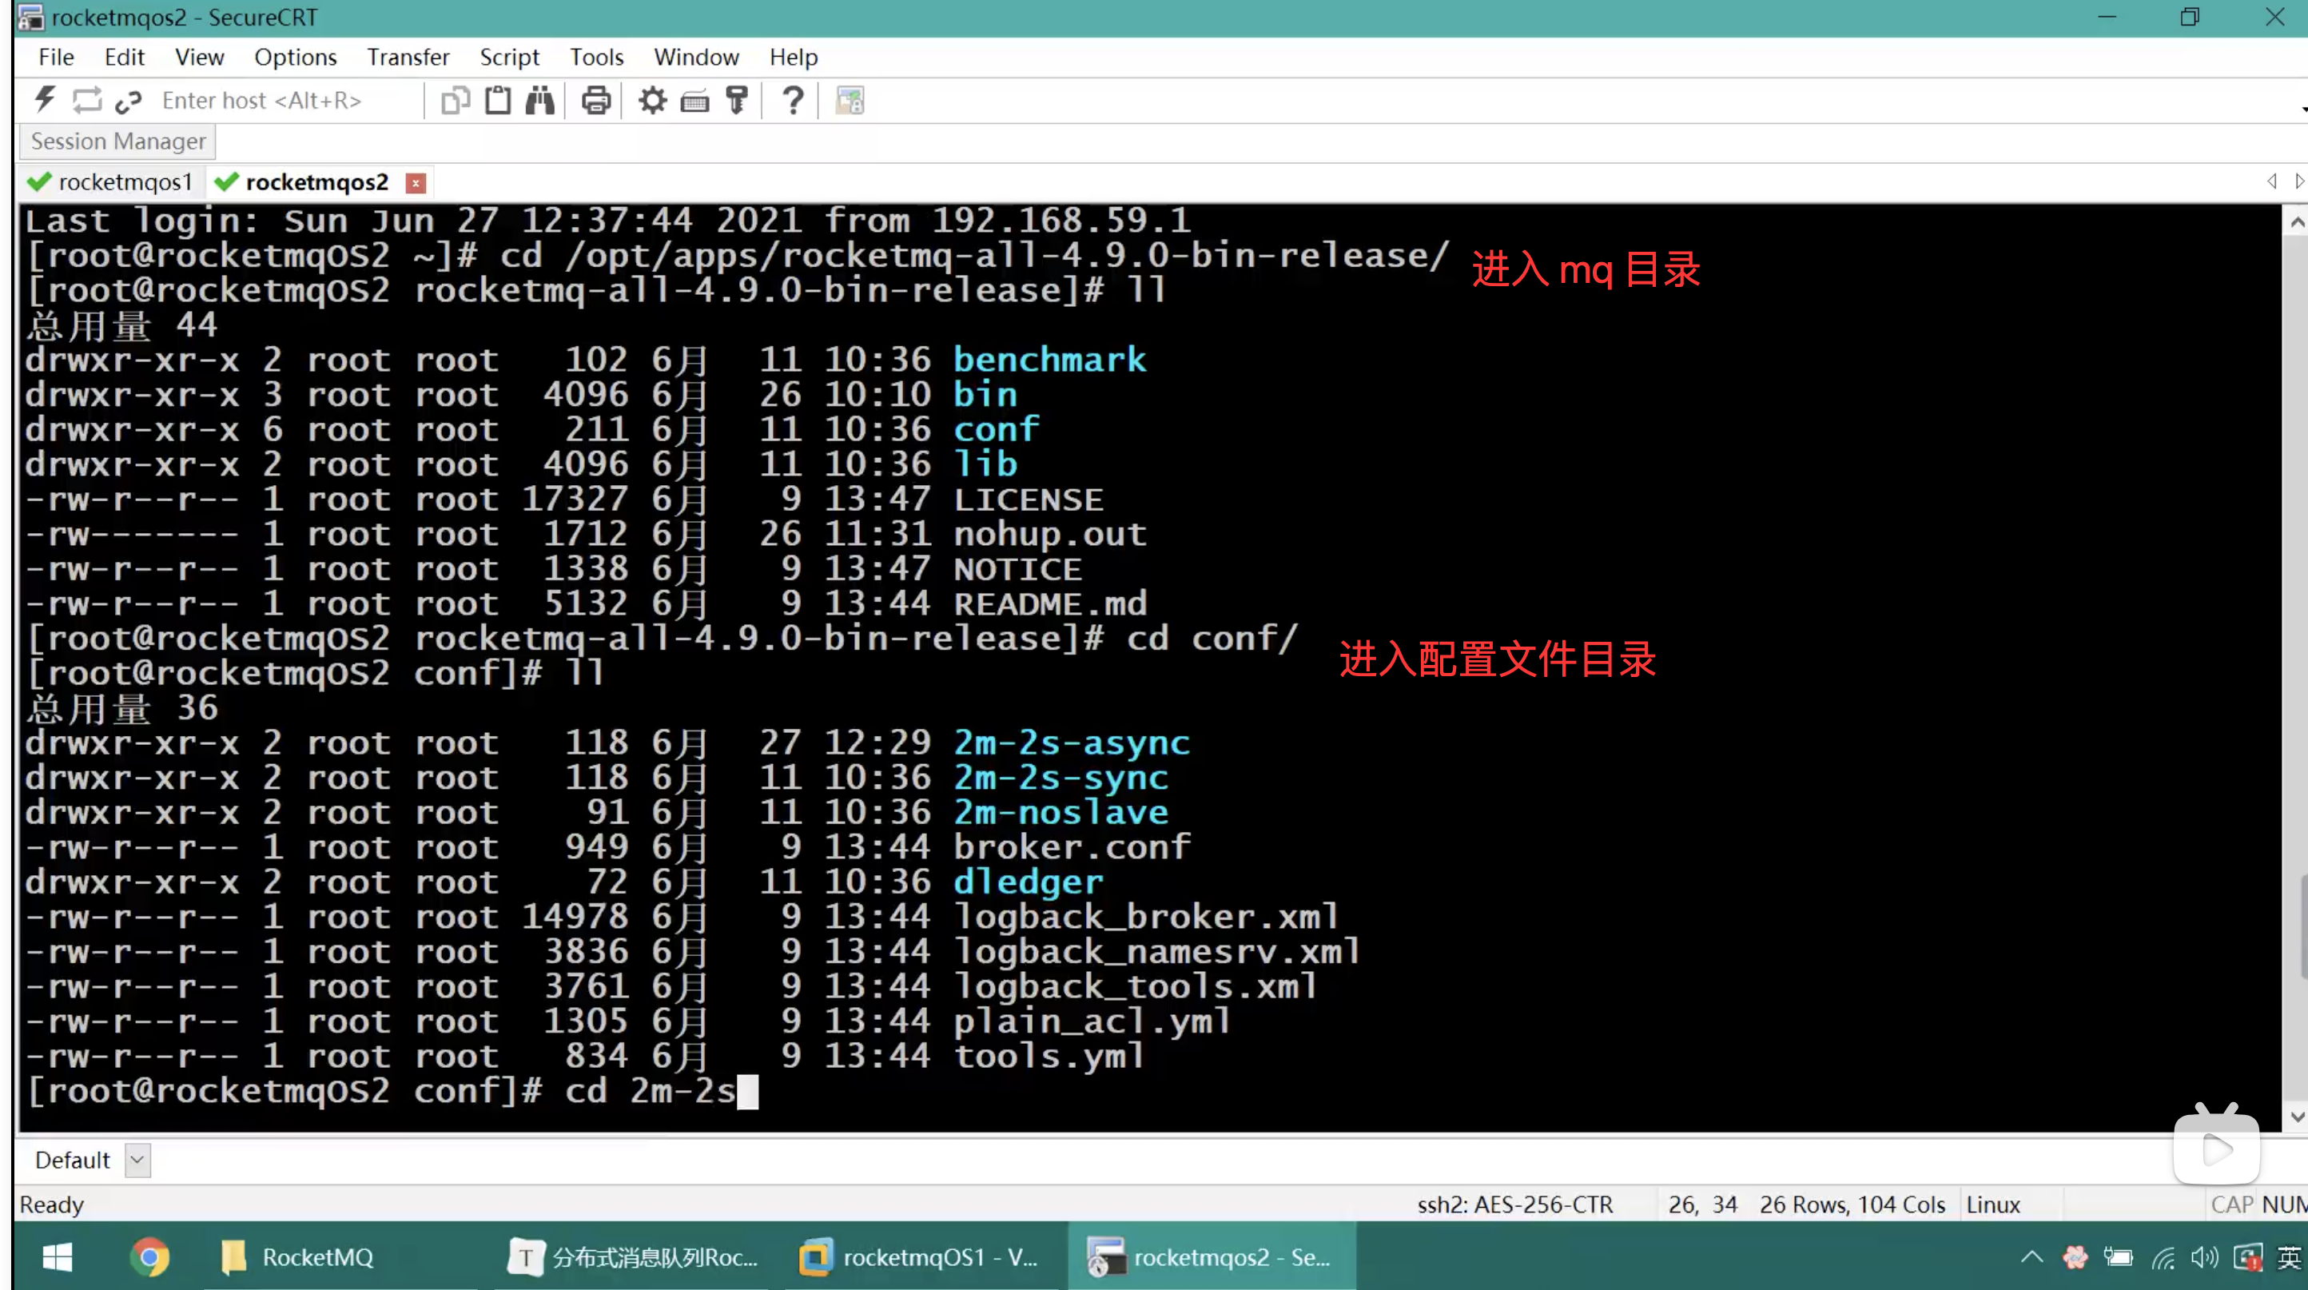Viewport: 2308px width, 1290px height.
Task: Open the Session Manager panel button
Action: (x=117, y=141)
